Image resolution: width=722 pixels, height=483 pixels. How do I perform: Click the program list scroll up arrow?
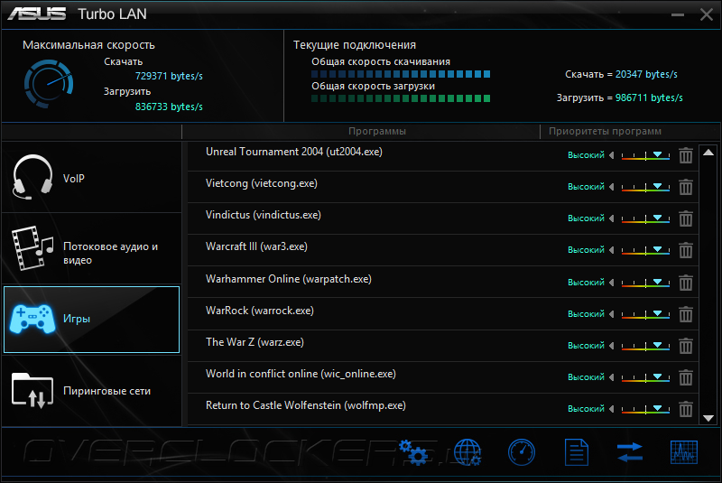pyautogui.click(x=708, y=153)
